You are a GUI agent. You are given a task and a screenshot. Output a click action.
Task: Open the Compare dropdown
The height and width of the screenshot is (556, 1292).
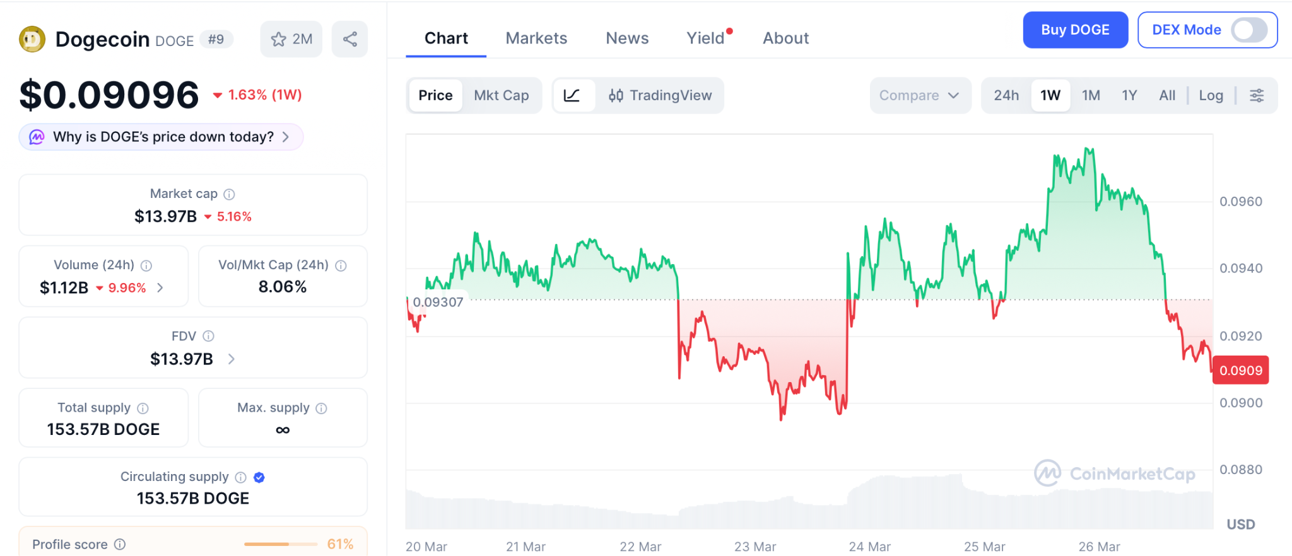(x=919, y=96)
